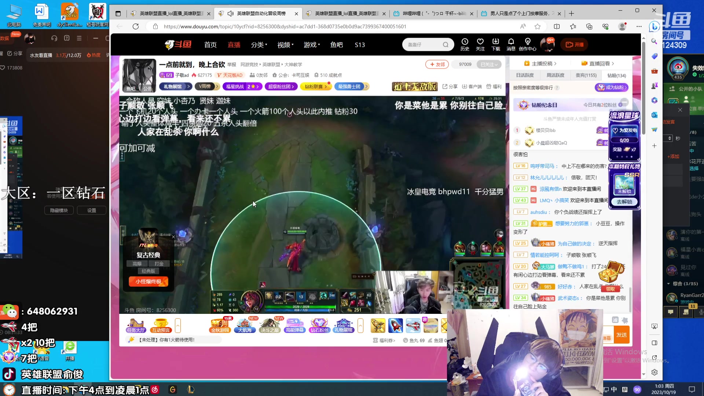The width and height of the screenshot is (704, 396).
Task: Open the 任务大厅 task hall icon
Action: (x=136, y=326)
